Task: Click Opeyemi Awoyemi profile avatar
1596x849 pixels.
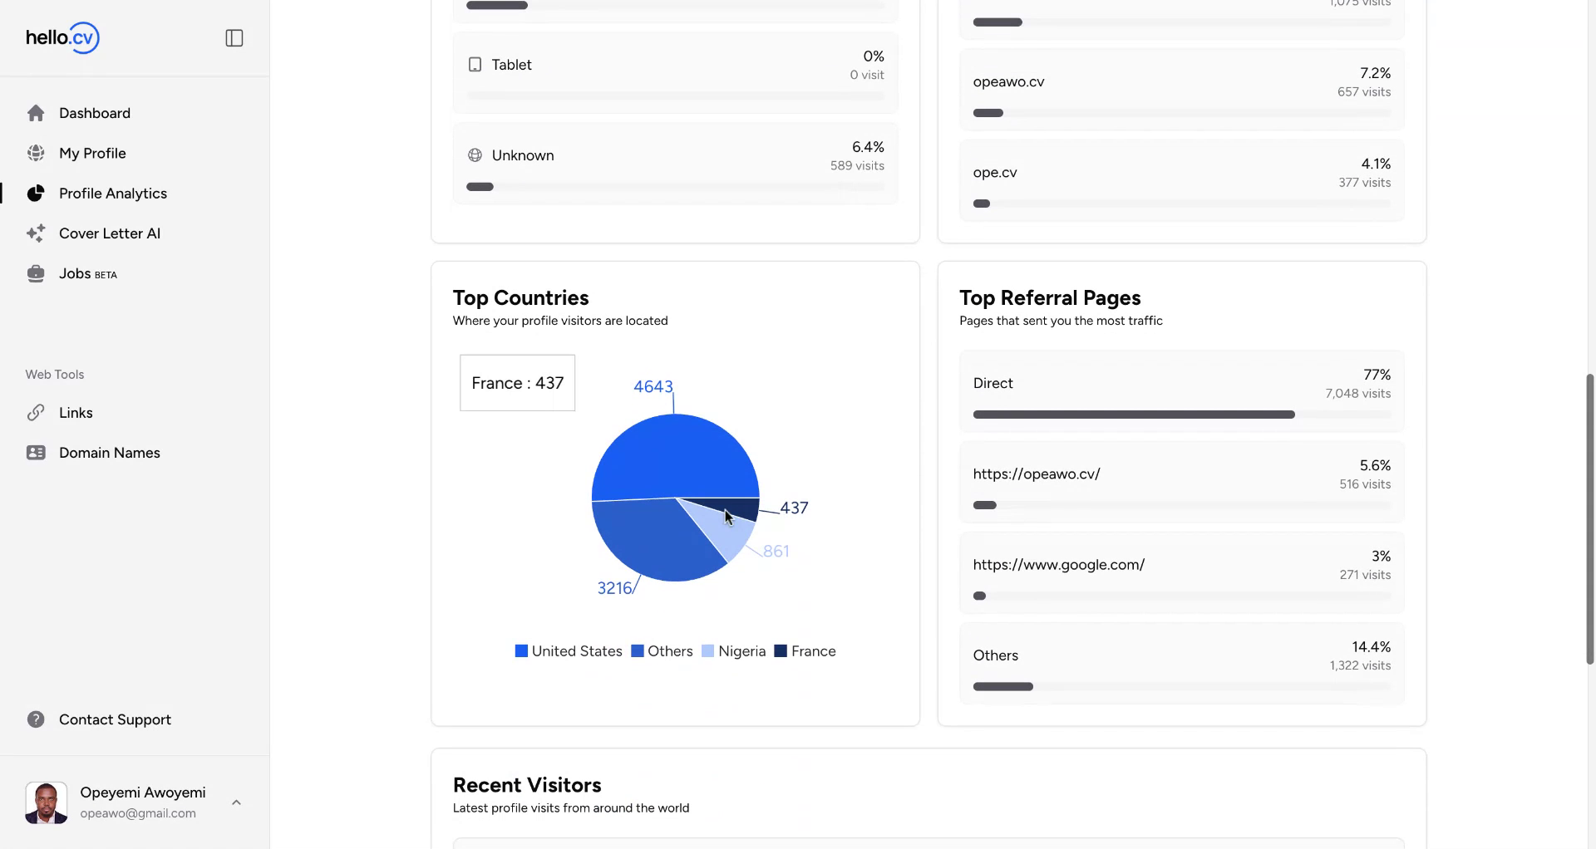Action: click(x=47, y=802)
